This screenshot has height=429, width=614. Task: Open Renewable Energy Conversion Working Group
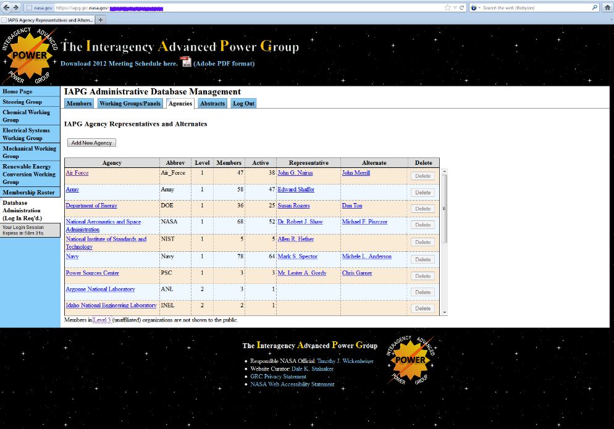(30, 174)
